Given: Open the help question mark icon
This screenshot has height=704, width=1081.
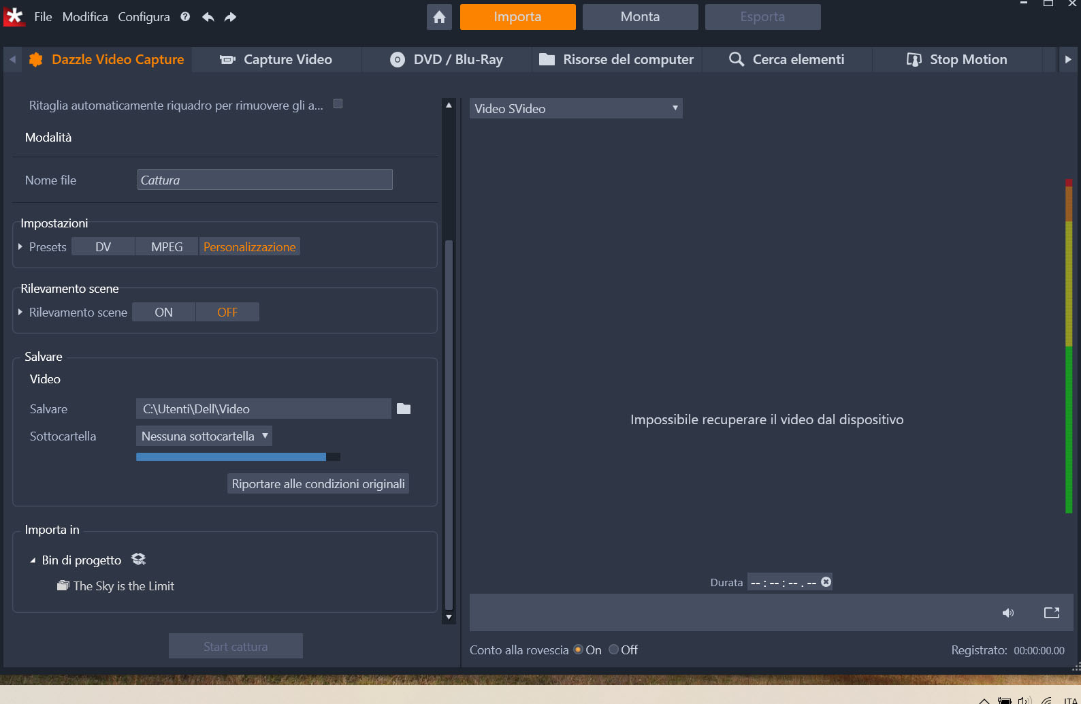Looking at the screenshot, I should point(185,16).
